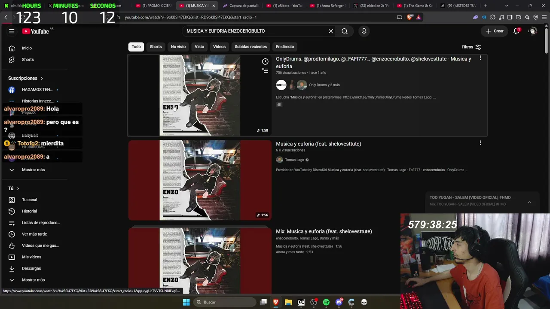The height and width of the screenshot is (309, 550).
Task: Open the 'Mix: Musica y euforia' title
Action: tap(324, 231)
